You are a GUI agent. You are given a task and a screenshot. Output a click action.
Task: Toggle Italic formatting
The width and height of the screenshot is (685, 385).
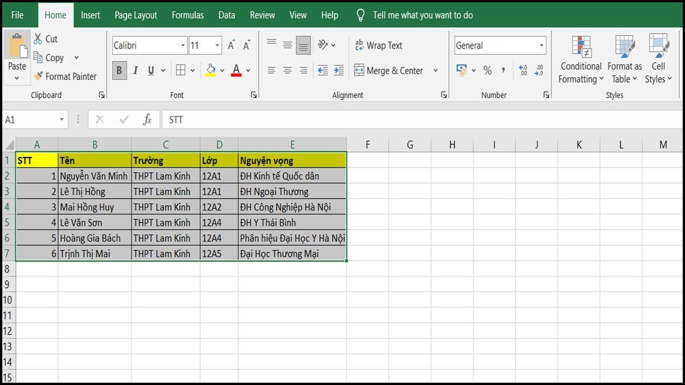coord(135,70)
